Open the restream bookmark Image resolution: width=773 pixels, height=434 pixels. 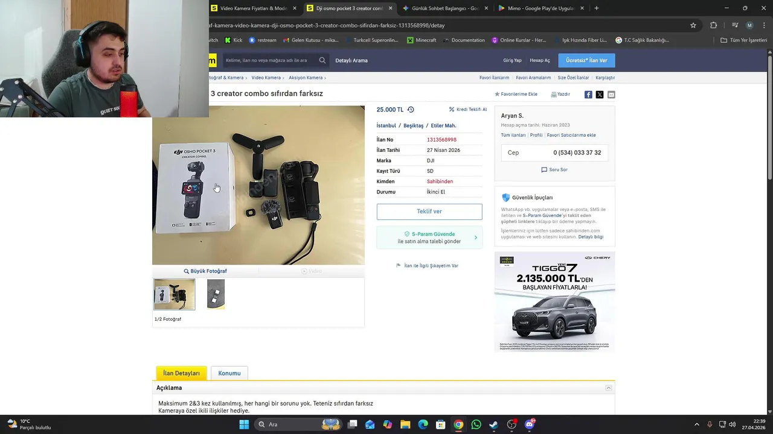pos(263,40)
